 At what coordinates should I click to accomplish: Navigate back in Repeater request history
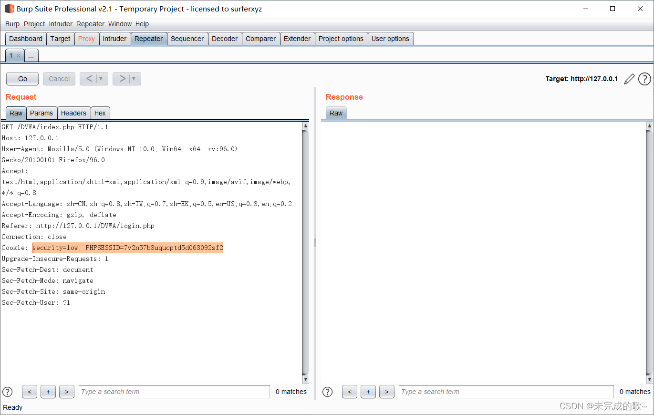89,79
